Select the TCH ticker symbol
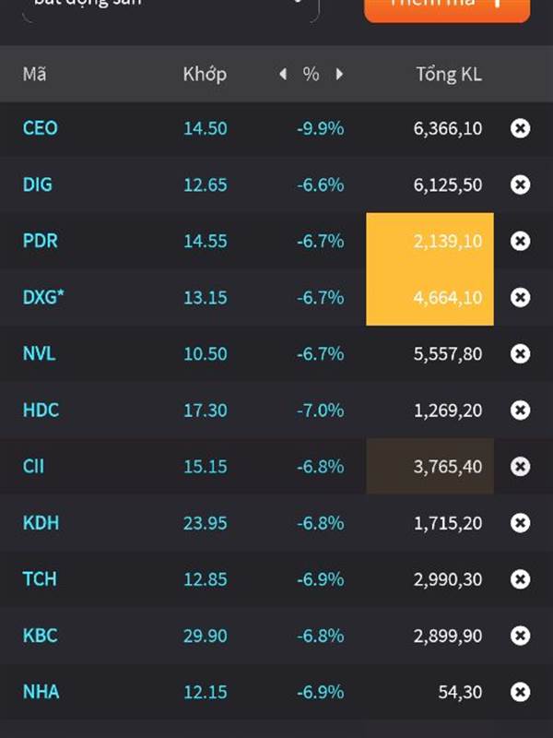The image size is (553, 738). (40, 579)
